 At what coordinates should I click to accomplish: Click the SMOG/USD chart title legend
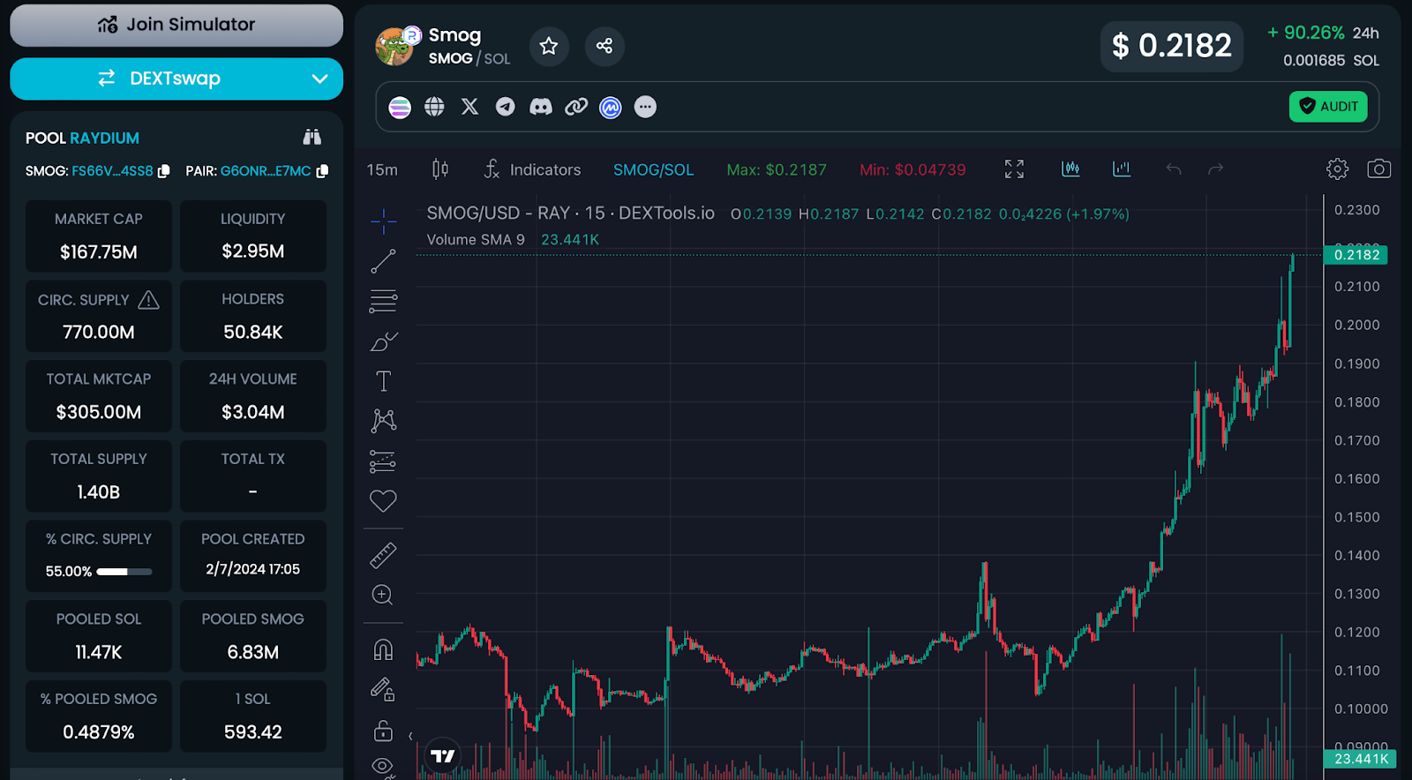tap(571, 214)
